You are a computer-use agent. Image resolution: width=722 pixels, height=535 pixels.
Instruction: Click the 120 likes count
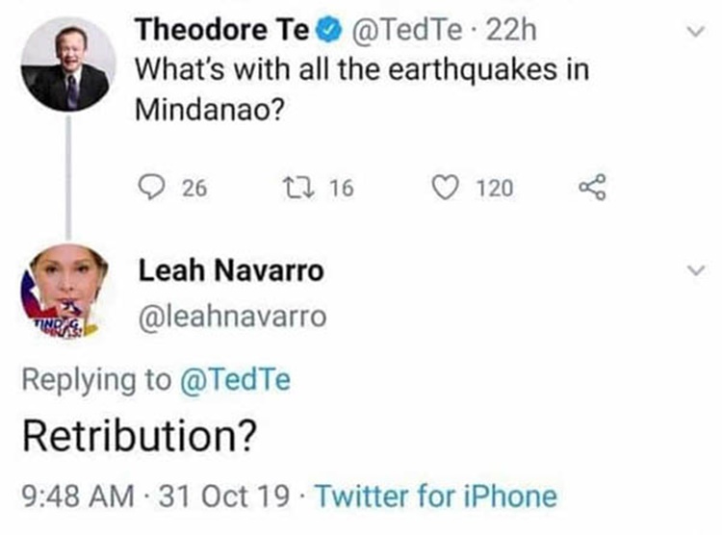pyautogui.click(x=495, y=188)
